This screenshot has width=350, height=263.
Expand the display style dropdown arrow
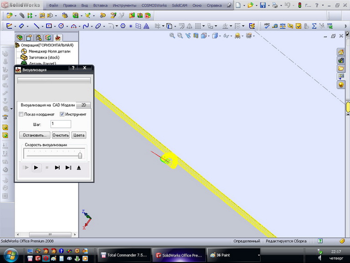tap(220, 36)
